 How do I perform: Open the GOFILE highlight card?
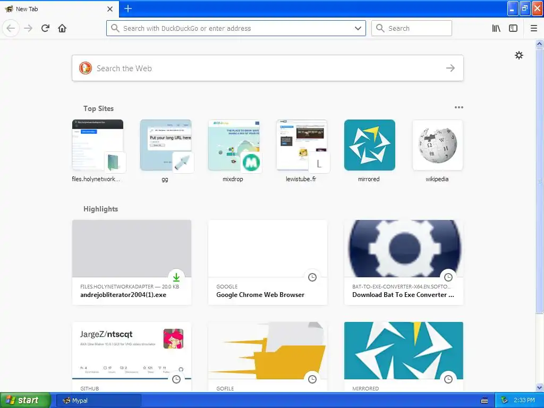[x=268, y=357]
